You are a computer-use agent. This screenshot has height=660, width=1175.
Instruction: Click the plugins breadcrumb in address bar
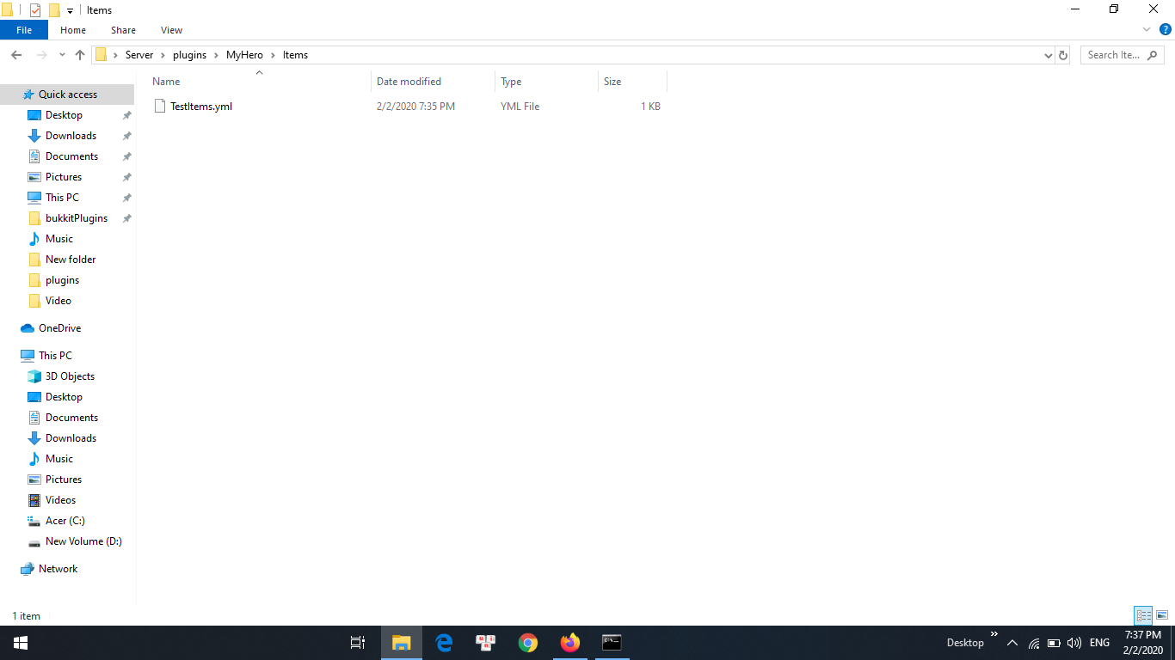pyautogui.click(x=190, y=55)
